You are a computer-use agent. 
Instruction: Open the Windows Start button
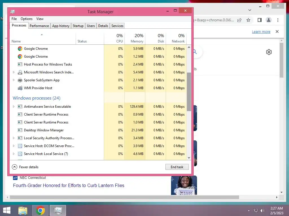tap(7, 210)
